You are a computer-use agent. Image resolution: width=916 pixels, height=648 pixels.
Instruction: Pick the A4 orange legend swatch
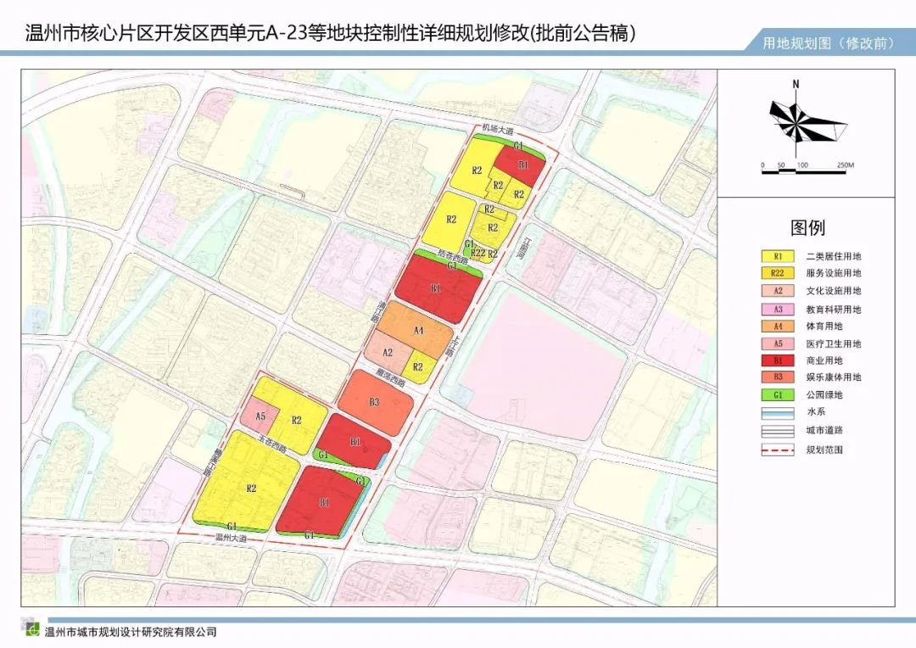pyautogui.click(x=778, y=326)
